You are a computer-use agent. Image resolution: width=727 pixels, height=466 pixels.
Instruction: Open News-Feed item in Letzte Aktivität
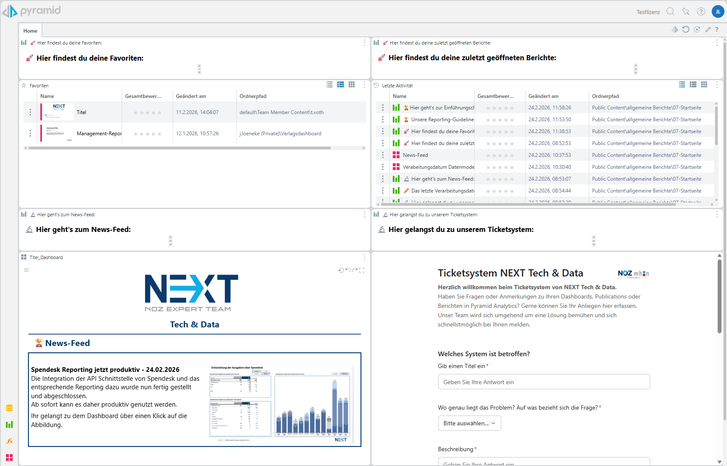point(415,155)
